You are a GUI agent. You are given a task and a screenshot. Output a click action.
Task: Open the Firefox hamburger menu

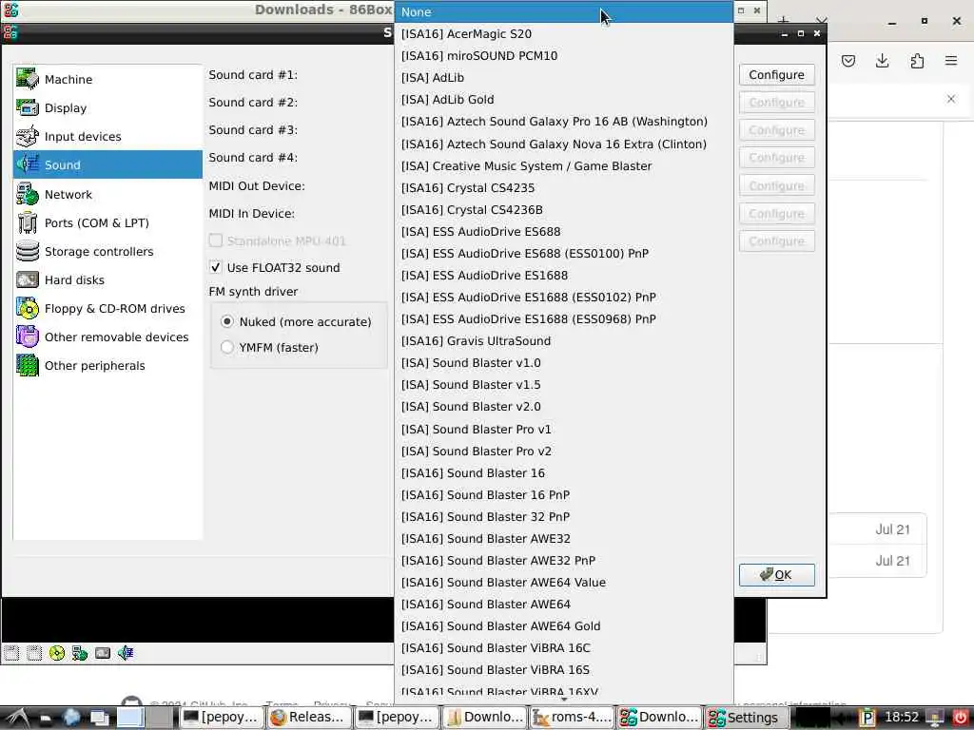(951, 61)
